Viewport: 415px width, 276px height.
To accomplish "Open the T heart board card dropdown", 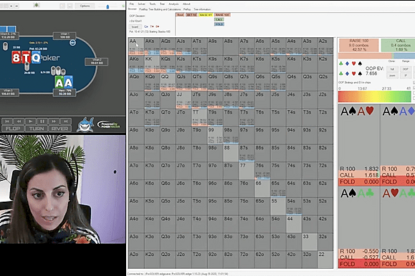I will click(x=152, y=26).
